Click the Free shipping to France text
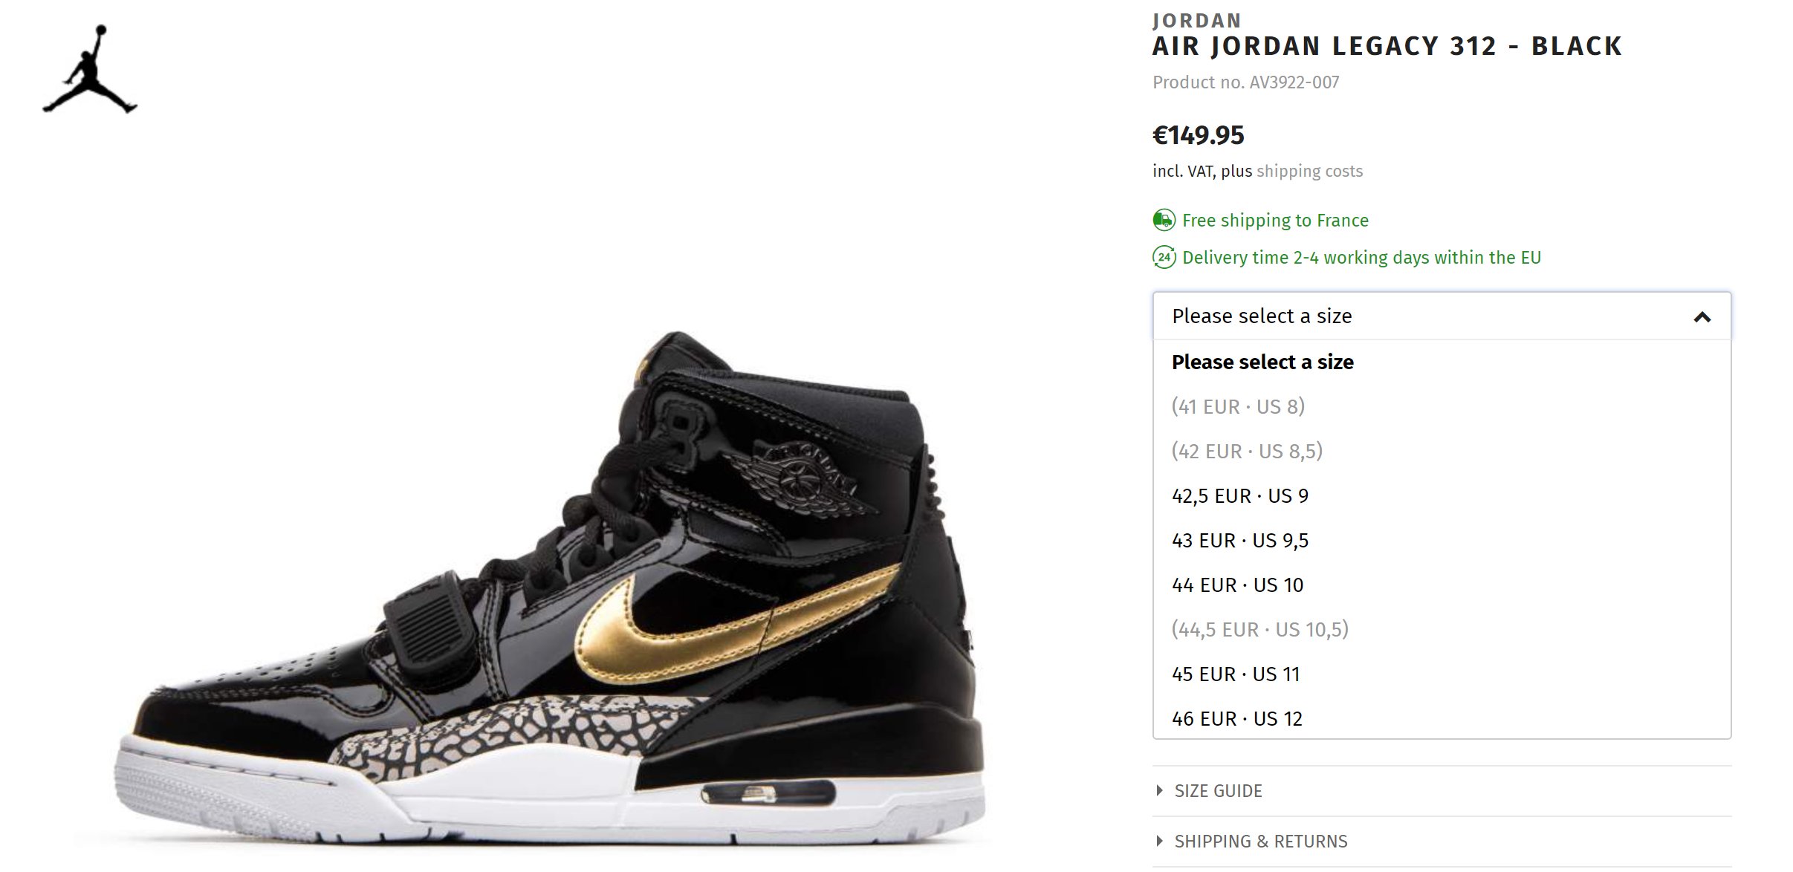 1275,221
